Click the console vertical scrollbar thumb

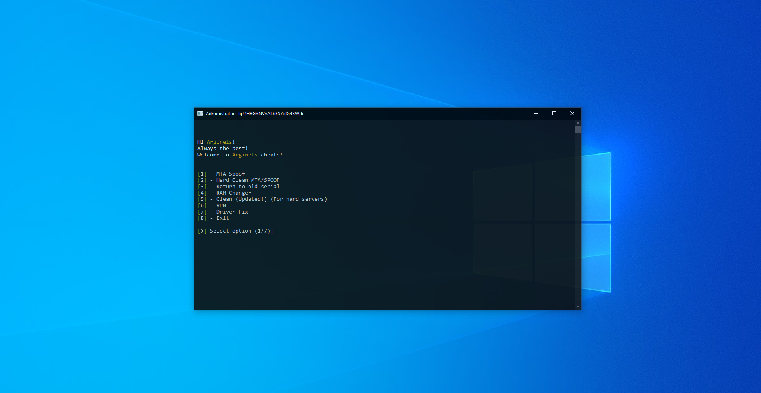pos(578,130)
